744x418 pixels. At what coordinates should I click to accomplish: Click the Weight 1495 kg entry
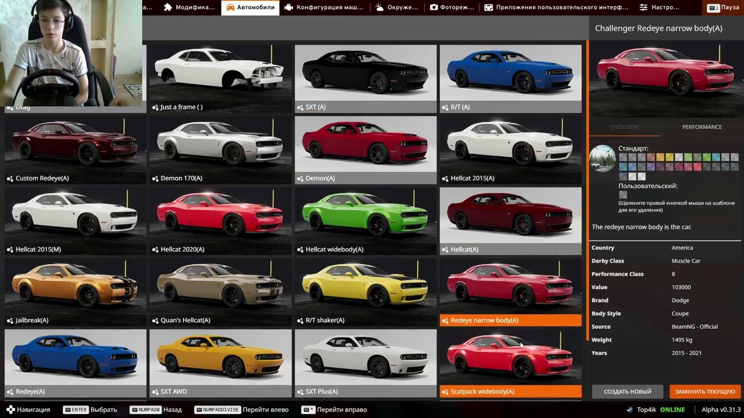tap(665, 340)
